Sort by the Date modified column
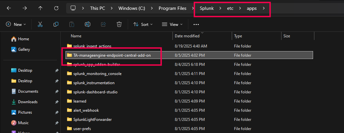The height and width of the screenshot is (133, 344). [187, 36]
